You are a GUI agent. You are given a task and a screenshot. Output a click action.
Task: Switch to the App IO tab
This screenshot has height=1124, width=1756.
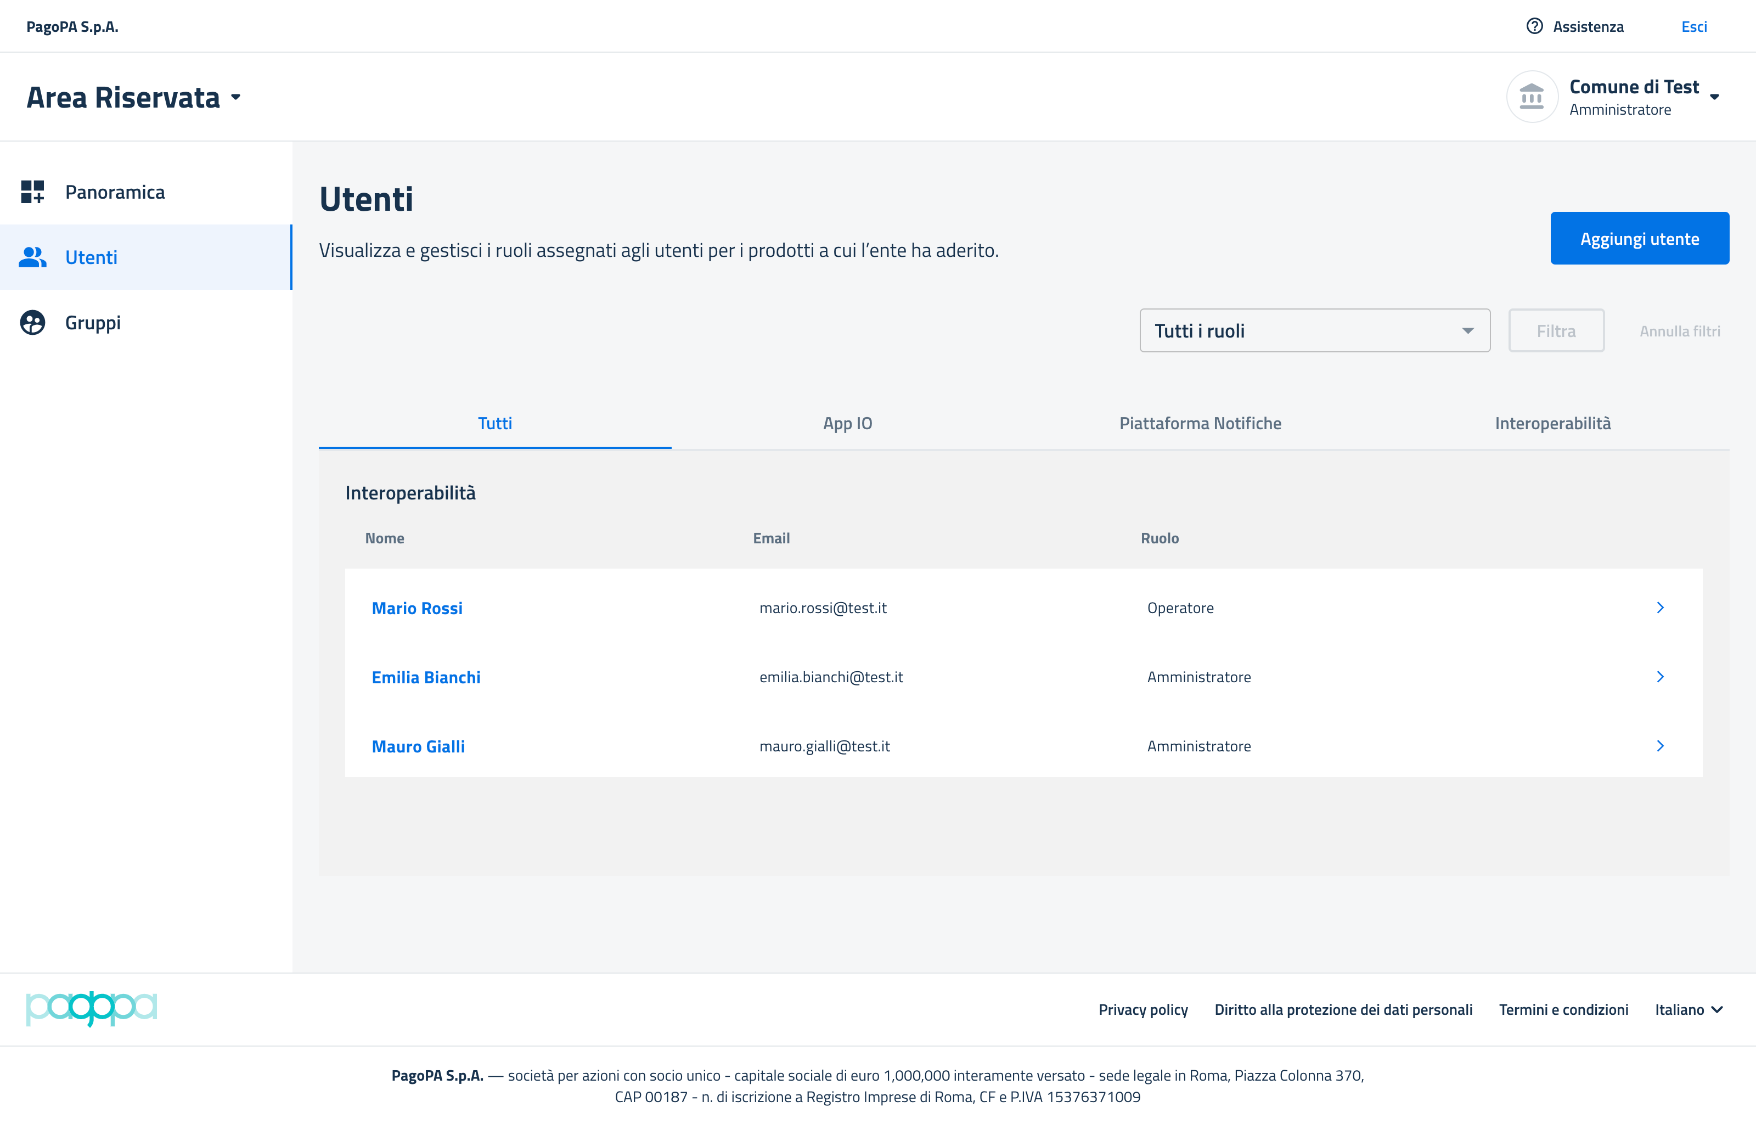point(847,423)
